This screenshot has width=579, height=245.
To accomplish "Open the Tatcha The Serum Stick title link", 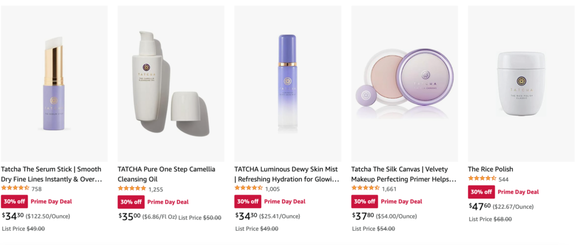I will 51,174.
